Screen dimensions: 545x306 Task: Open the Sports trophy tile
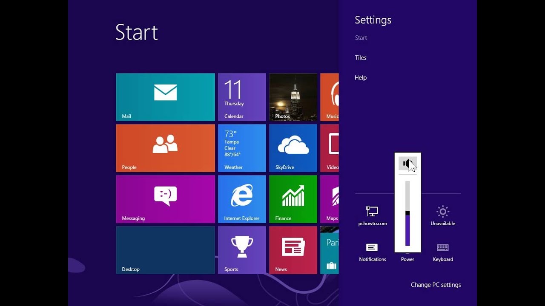tap(242, 250)
